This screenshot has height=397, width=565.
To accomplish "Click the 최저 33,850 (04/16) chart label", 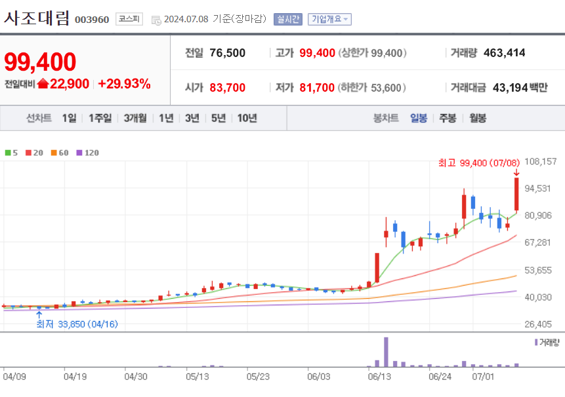I will pyautogui.click(x=77, y=324).
